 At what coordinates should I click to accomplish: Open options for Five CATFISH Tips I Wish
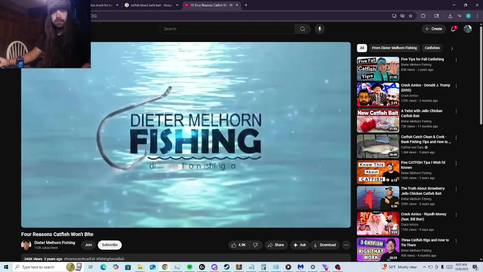click(x=456, y=163)
